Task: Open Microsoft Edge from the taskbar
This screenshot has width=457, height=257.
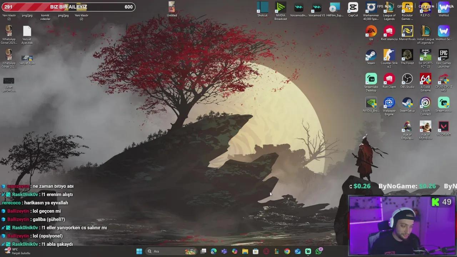Action: point(214,251)
